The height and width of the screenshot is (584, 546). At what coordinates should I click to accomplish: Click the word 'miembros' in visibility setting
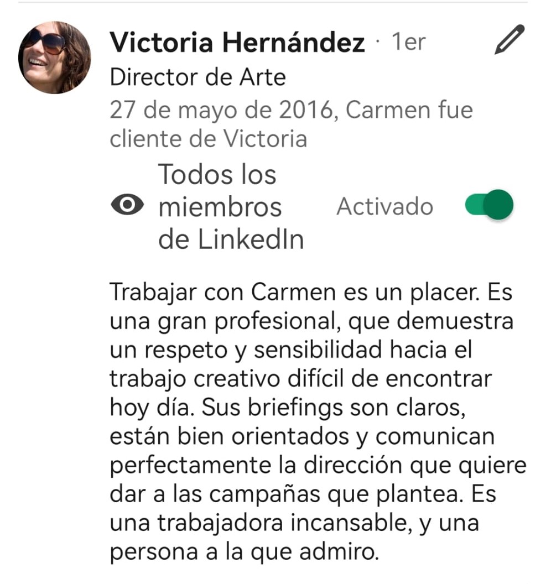click(220, 207)
